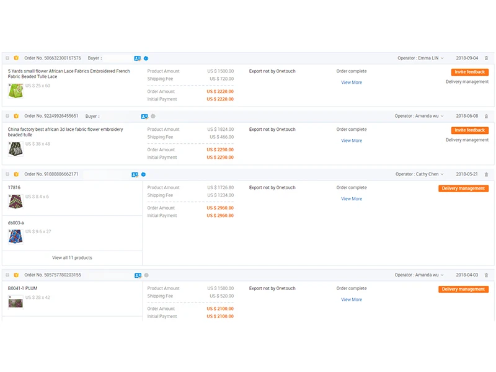Viewport: 496px width, 372px height.
Task: Open Delivery management link under first Invite feedback
Action: [467, 82]
